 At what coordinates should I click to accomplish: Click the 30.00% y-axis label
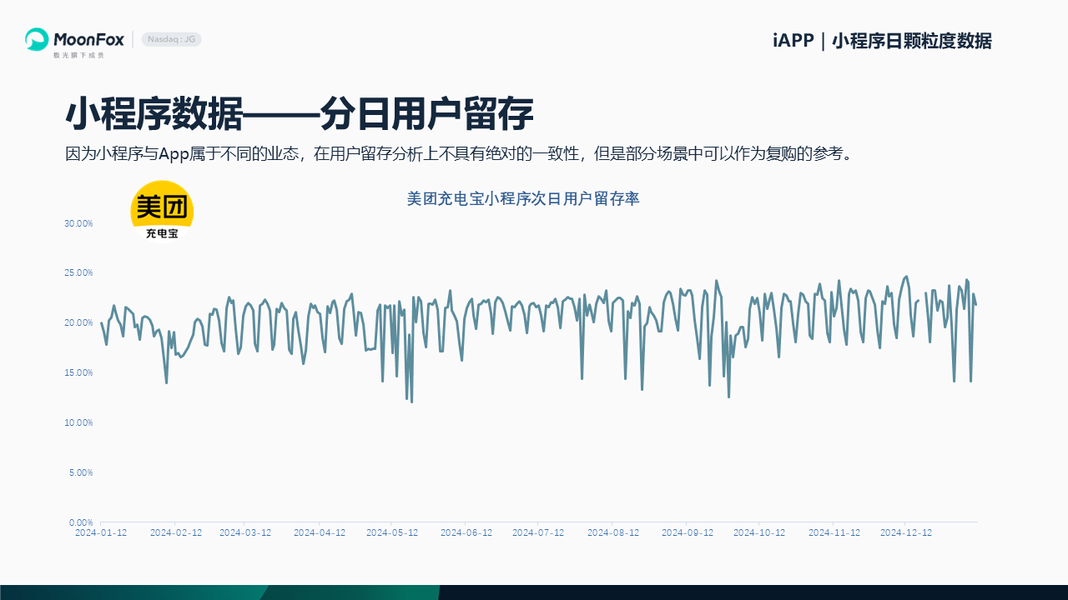[x=78, y=223]
